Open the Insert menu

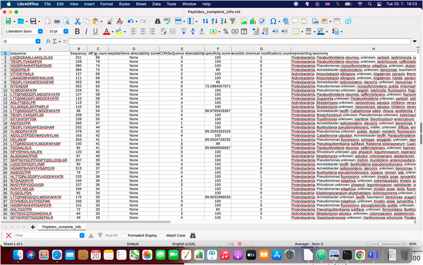click(89, 4)
